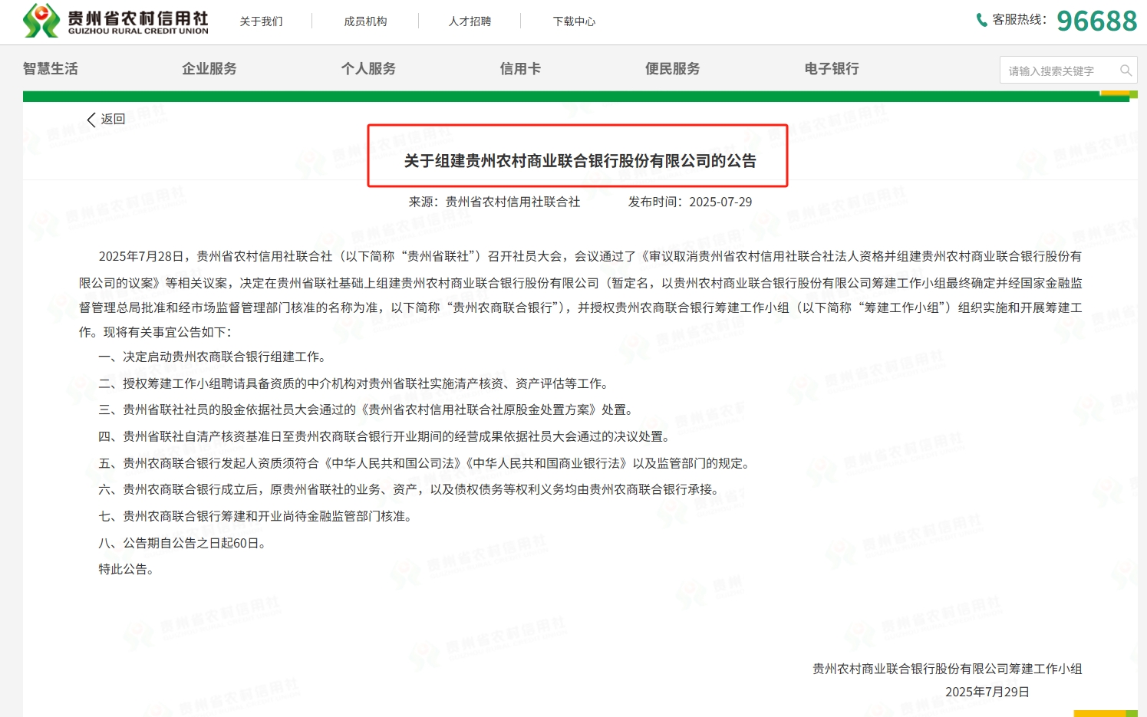This screenshot has height=717, width=1147.
Task: Click item 二 about 清产核资、资产评估
Action: (355, 384)
